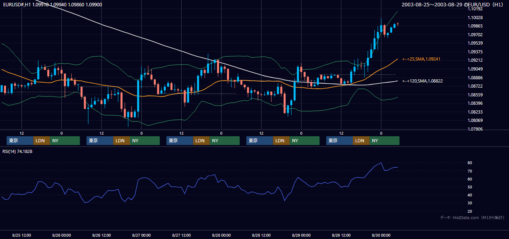Viewport: 509px width, 239px height.
Task: Click price axis value 1.08886
Action: [474, 78]
